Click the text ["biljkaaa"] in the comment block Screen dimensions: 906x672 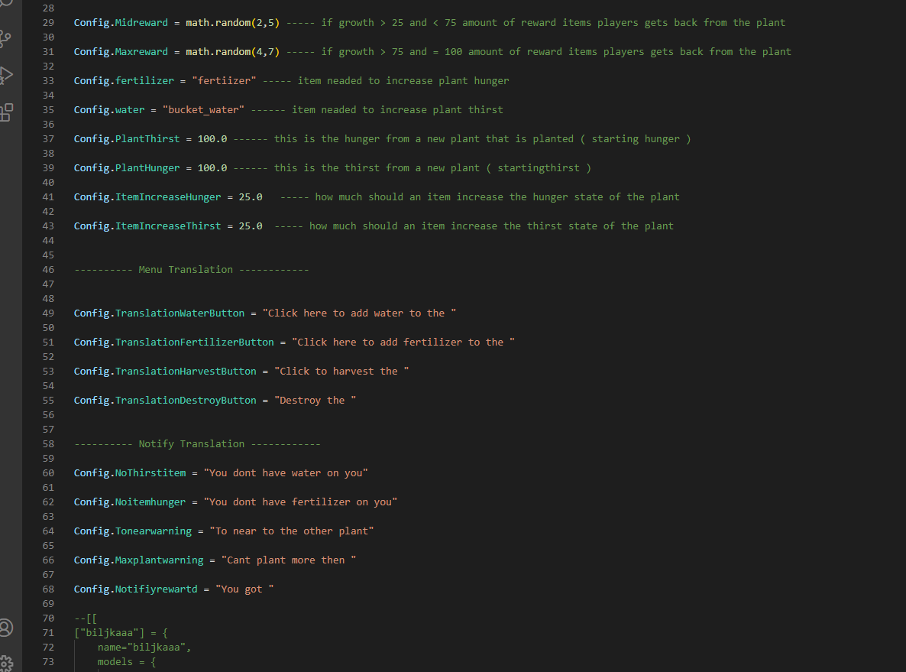point(109,633)
